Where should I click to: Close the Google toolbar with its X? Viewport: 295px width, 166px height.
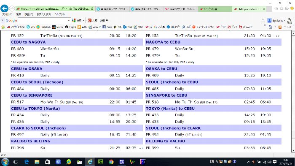click(2, 20)
